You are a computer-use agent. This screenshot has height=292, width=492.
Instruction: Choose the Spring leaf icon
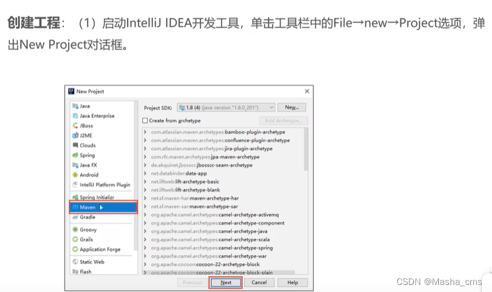click(x=76, y=155)
